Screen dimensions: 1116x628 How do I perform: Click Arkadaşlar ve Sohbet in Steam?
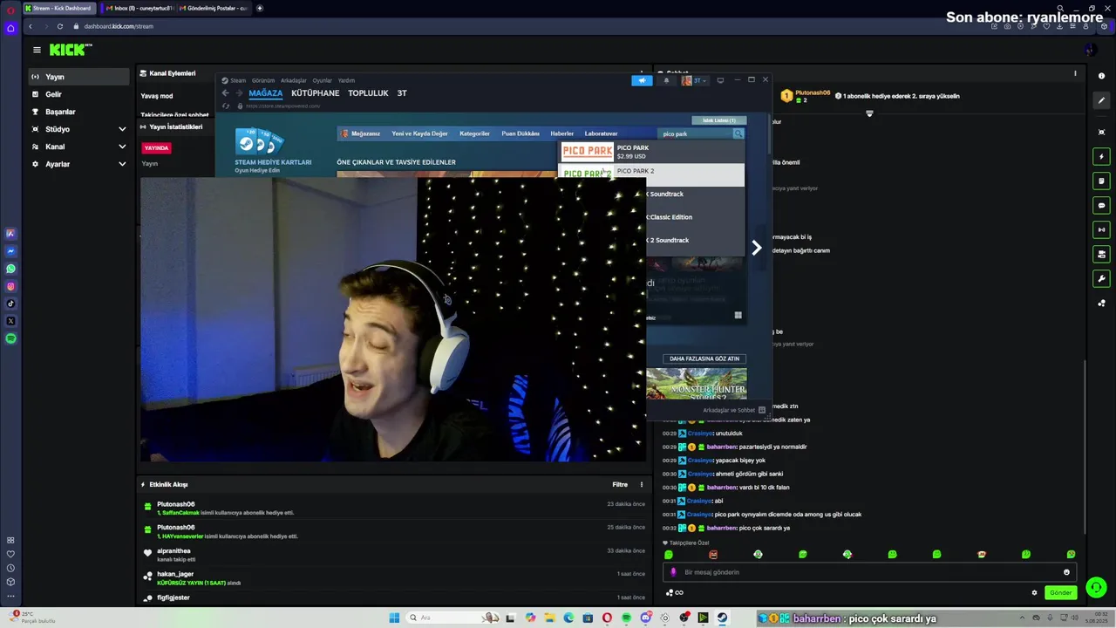tap(735, 410)
